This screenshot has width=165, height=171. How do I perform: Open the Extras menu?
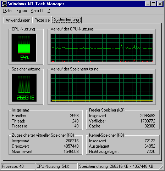click(x=22, y=11)
